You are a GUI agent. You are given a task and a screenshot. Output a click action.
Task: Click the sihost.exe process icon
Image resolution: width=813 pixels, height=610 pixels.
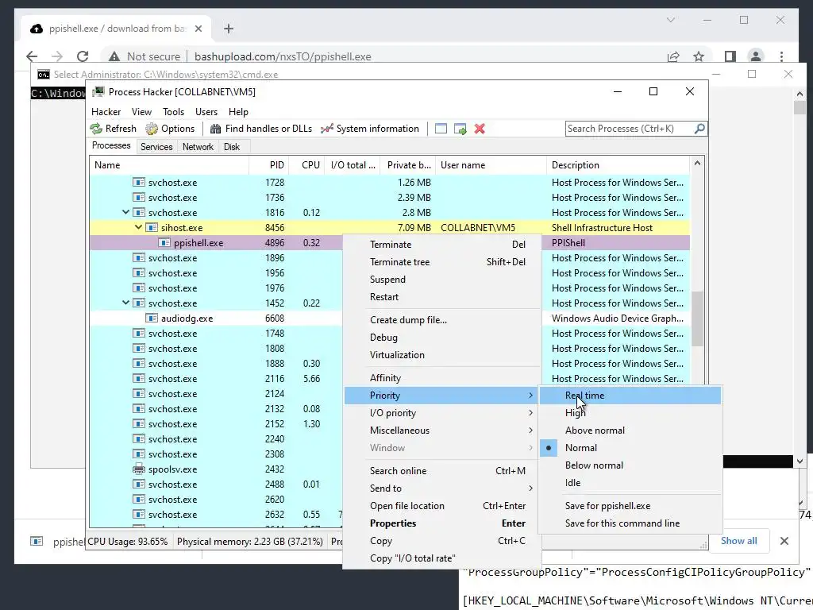[152, 228]
